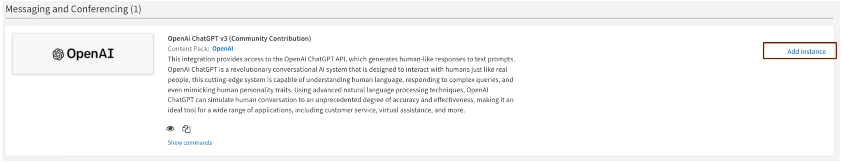The image size is (842, 163).
Task: Click the first line of the API description
Action: click(341, 59)
